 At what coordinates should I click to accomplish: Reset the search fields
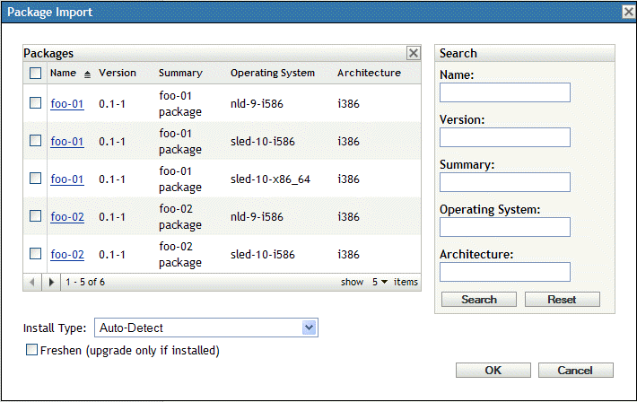tap(562, 300)
